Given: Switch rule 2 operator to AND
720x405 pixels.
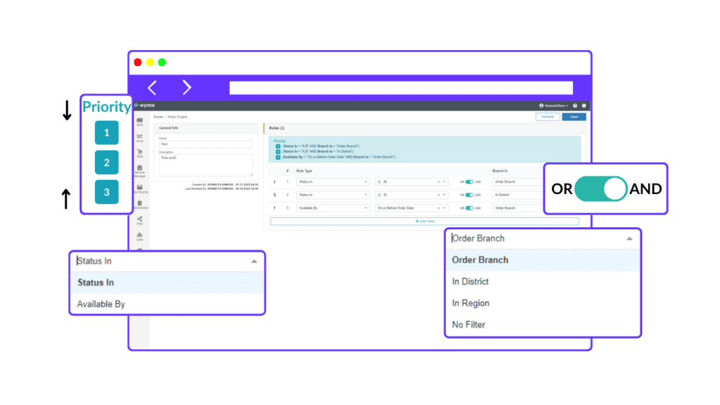Looking at the screenshot, I should [469, 194].
